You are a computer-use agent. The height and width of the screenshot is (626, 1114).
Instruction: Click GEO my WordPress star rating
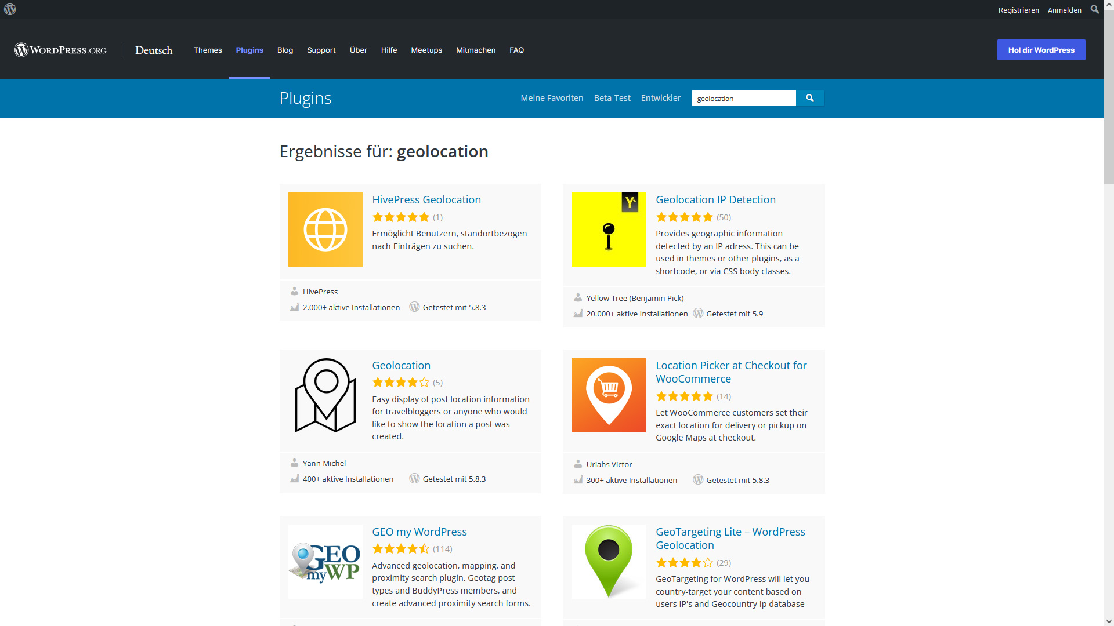401,549
